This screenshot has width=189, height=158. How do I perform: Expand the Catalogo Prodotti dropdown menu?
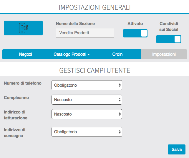click(x=72, y=54)
